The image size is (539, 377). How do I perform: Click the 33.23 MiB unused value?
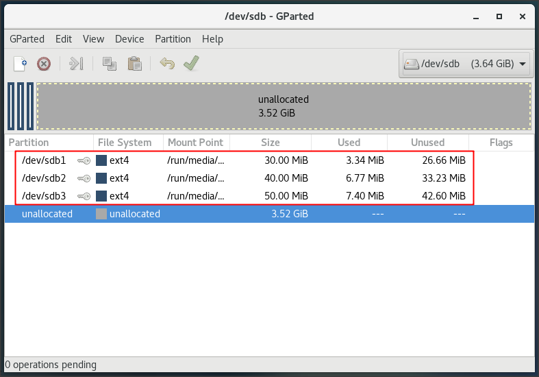pos(444,178)
